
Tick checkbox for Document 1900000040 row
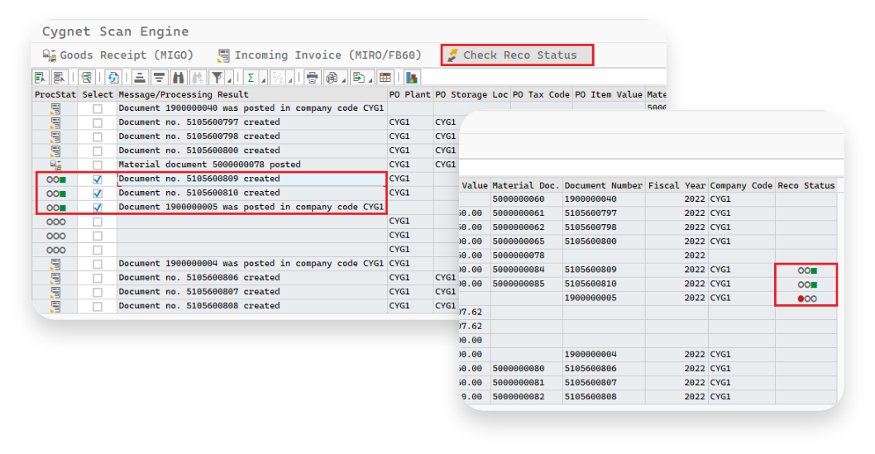98,109
